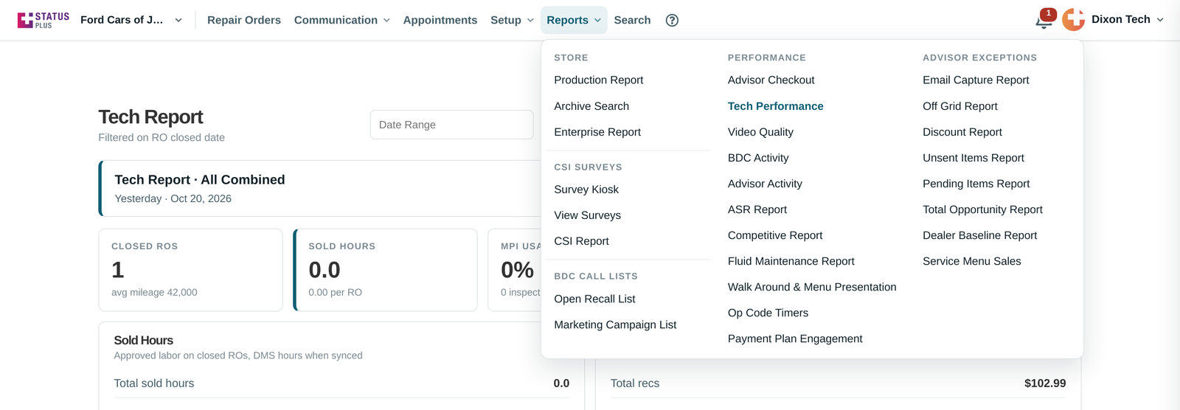Click the "$102.99" total recs value
Viewport: 1180px width, 410px height.
pos(1045,383)
